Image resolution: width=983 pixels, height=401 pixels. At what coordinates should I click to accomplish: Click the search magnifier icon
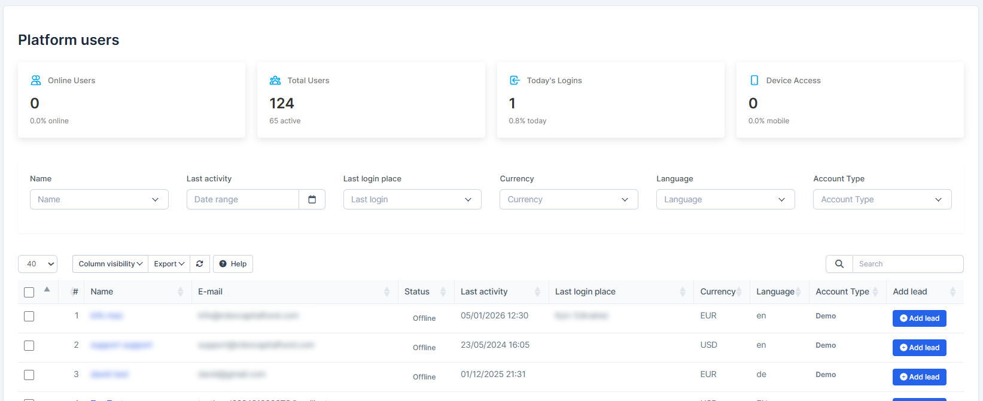point(839,264)
